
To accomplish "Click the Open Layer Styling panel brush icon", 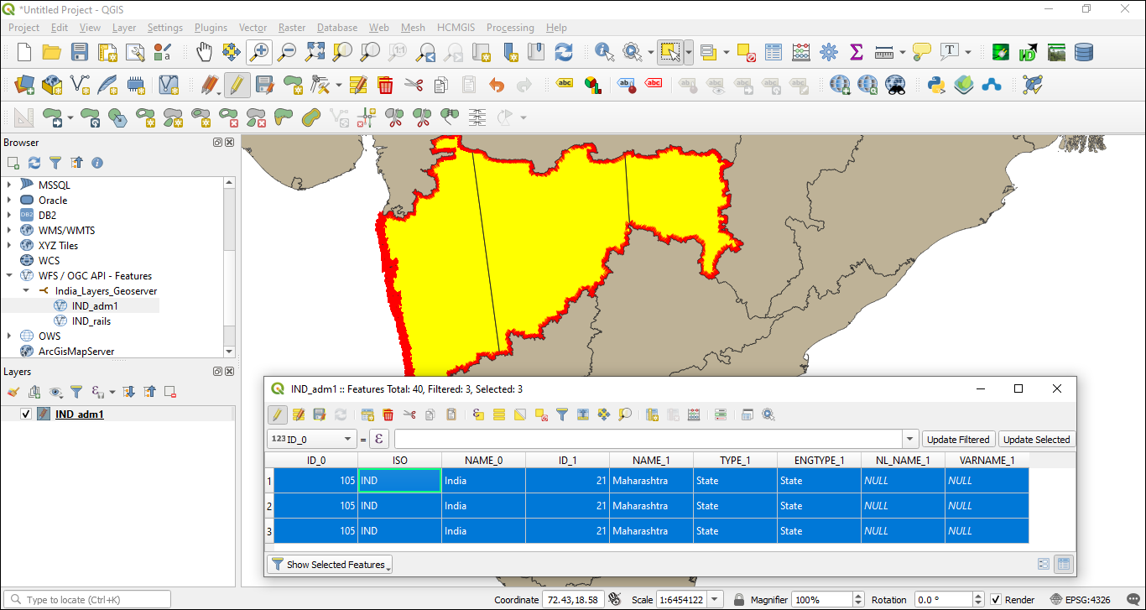I will [13, 392].
